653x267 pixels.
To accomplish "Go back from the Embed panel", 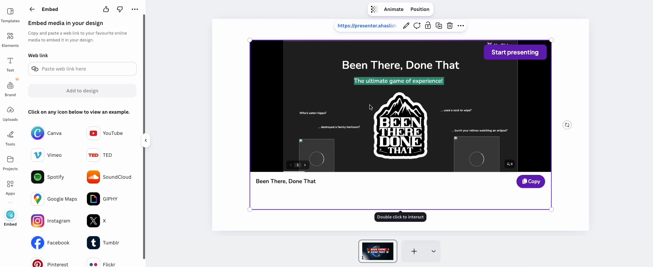I will [x=32, y=9].
